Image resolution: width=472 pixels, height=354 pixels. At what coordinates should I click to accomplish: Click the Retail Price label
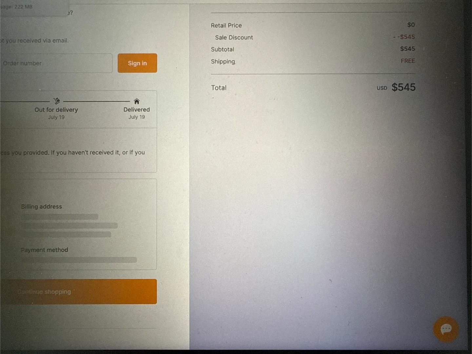click(x=226, y=26)
